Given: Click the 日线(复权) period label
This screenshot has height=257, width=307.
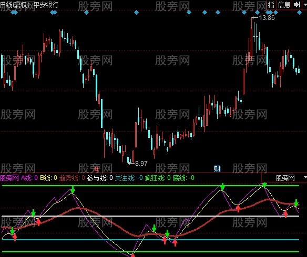Looking at the screenshot, I should [x=15, y=5].
